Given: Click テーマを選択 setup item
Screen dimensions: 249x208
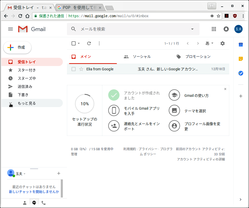Looking at the screenshot, I should (187, 111).
